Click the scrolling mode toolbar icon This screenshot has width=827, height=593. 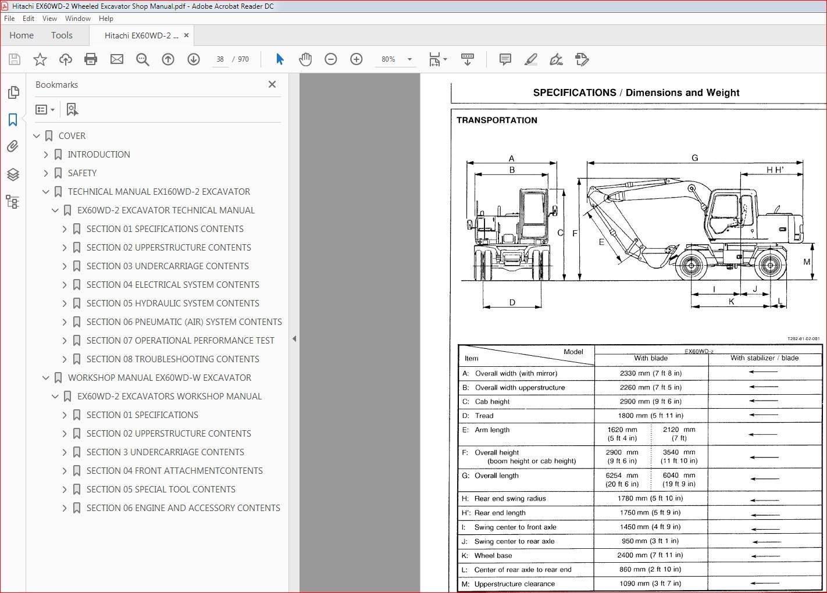click(x=468, y=59)
